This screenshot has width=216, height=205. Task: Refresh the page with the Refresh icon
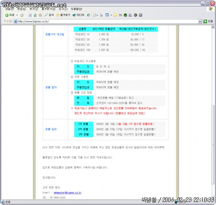point(35,15)
